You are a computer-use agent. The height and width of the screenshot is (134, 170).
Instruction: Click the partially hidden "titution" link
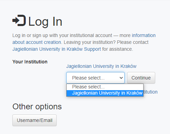[150, 92]
